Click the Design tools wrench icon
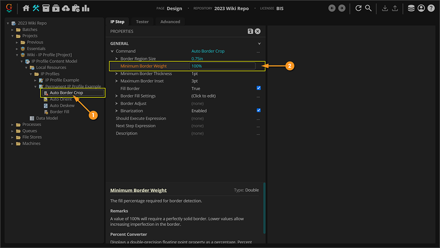The image size is (440, 248). coord(36,8)
